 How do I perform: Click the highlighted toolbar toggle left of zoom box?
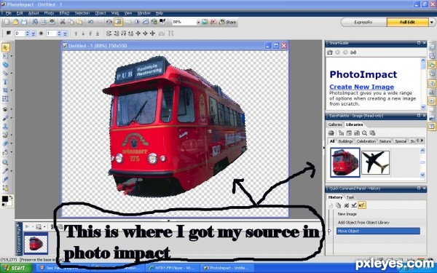(118, 22)
